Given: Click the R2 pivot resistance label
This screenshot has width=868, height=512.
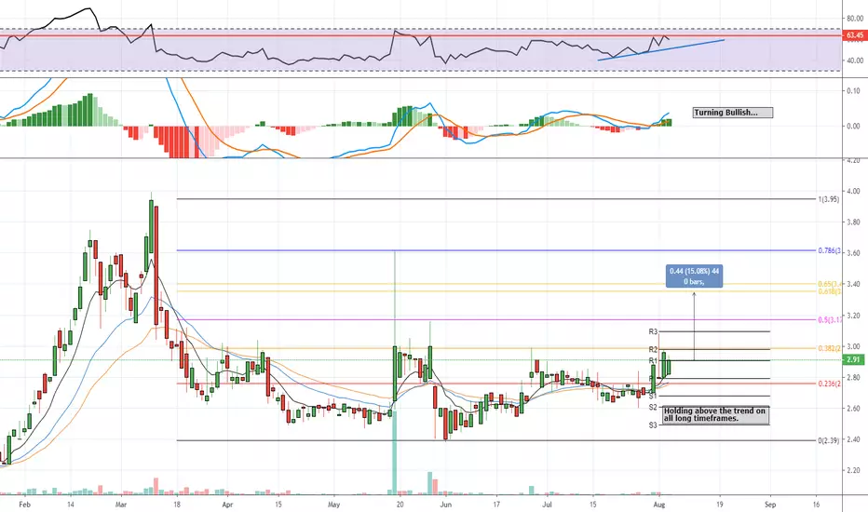Looking at the screenshot, I should pyautogui.click(x=653, y=350).
